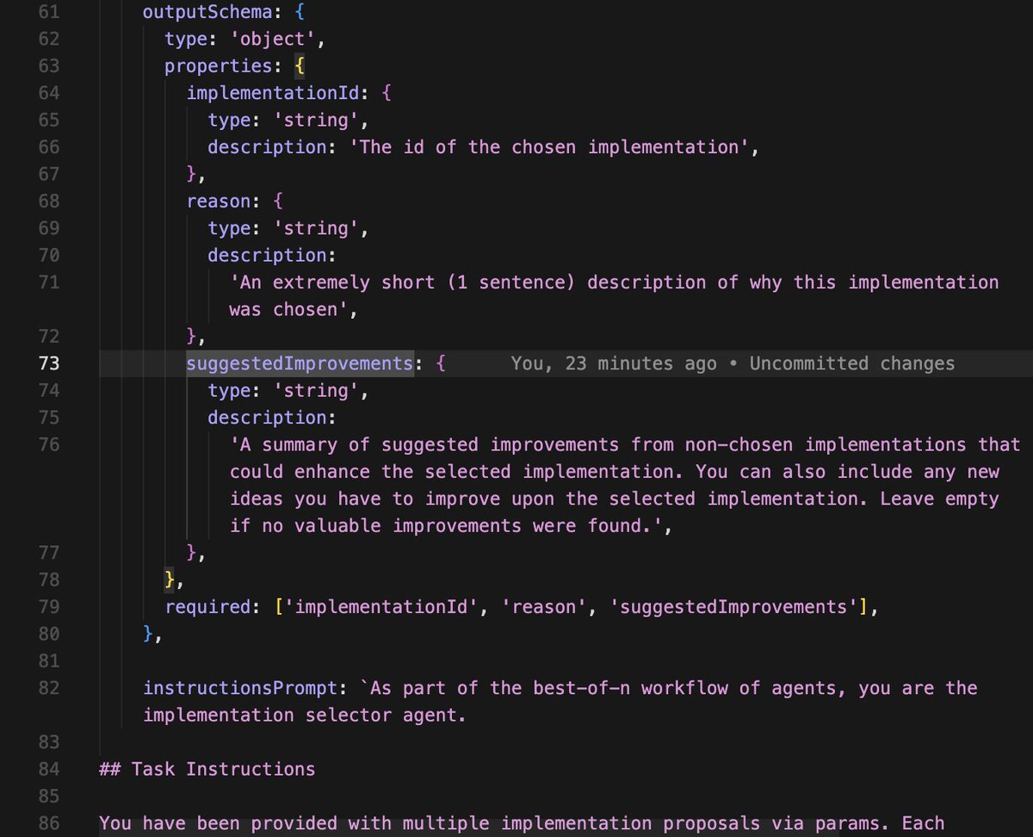Click 'suggestedImprovements' string in the required array

733,607
